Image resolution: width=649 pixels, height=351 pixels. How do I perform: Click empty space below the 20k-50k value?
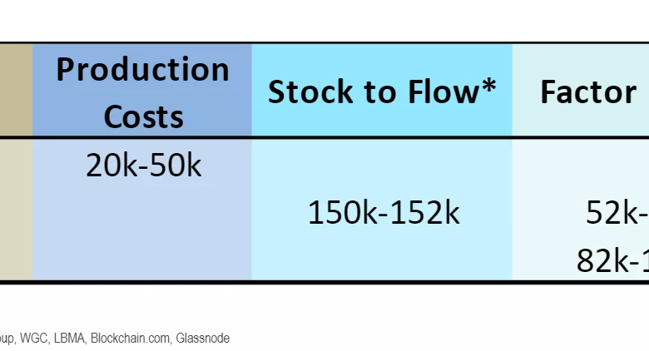143,233
